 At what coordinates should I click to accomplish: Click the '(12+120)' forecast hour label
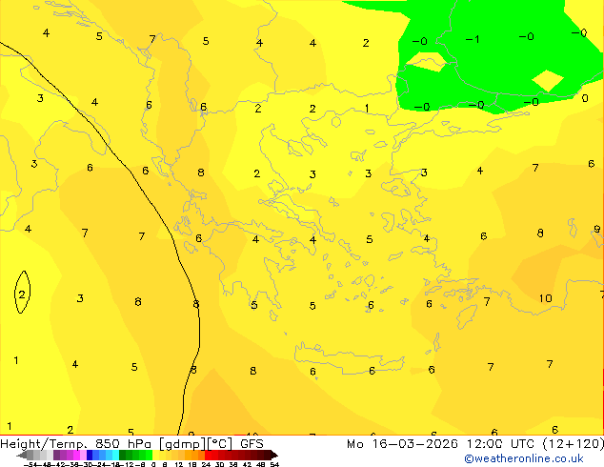(x=574, y=444)
